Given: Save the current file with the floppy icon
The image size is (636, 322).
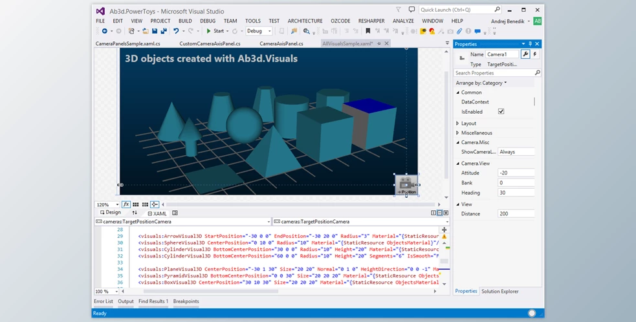Looking at the screenshot, I should pos(155,31).
